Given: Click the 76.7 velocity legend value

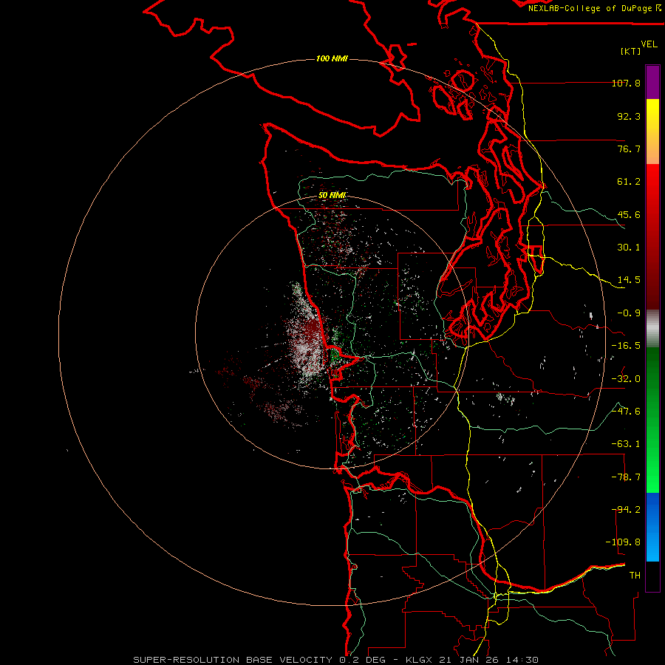Looking at the screenshot, I should coord(629,149).
